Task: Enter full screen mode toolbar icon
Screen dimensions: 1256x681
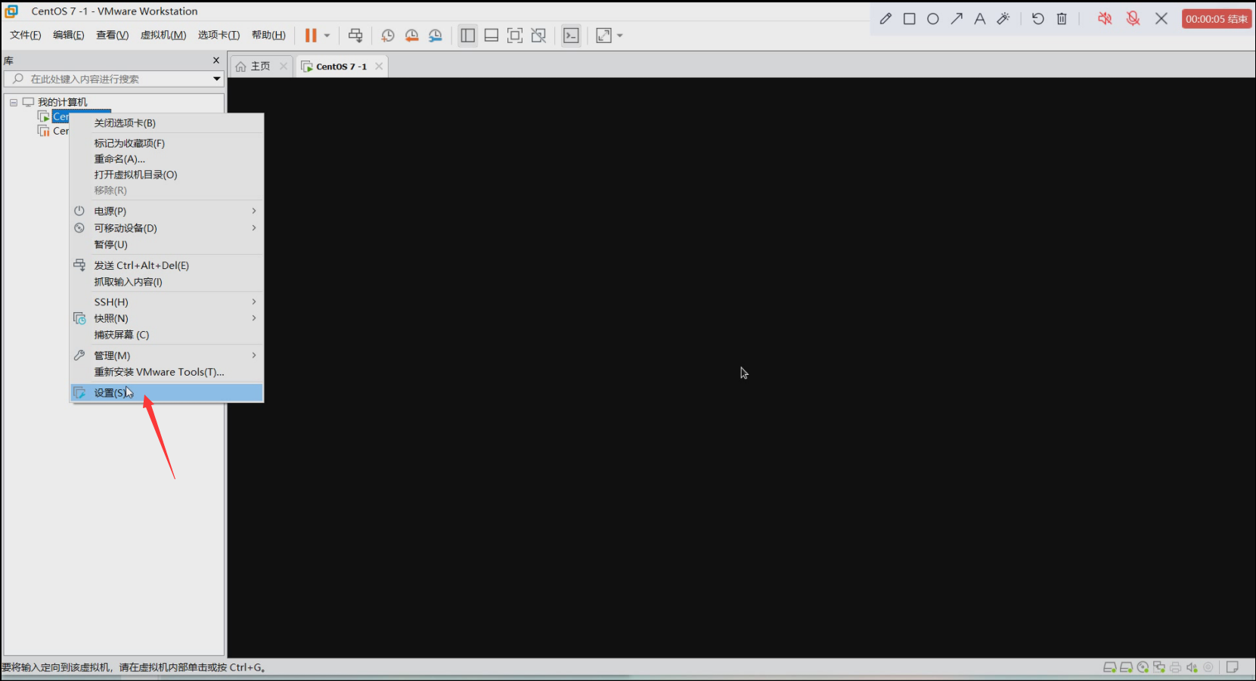Action: (x=515, y=36)
